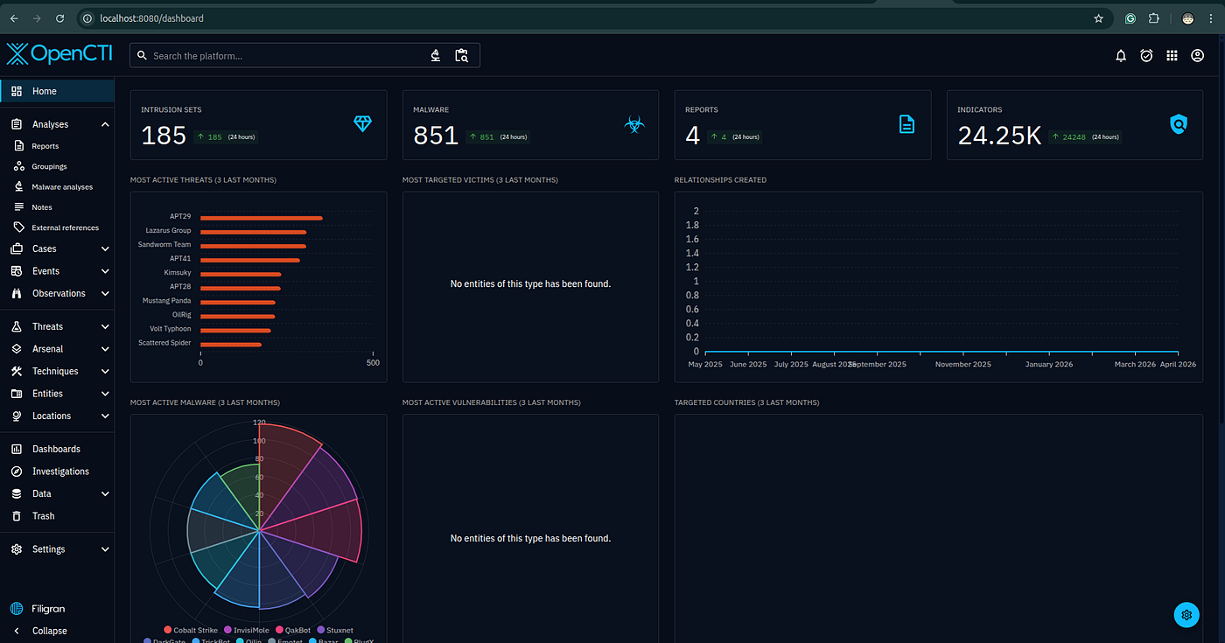Select Home in the sidebar
This screenshot has width=1225, height=643.
[57, 91]
